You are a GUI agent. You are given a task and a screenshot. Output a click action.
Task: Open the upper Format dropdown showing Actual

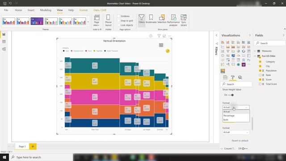click(x=236, y=107)
